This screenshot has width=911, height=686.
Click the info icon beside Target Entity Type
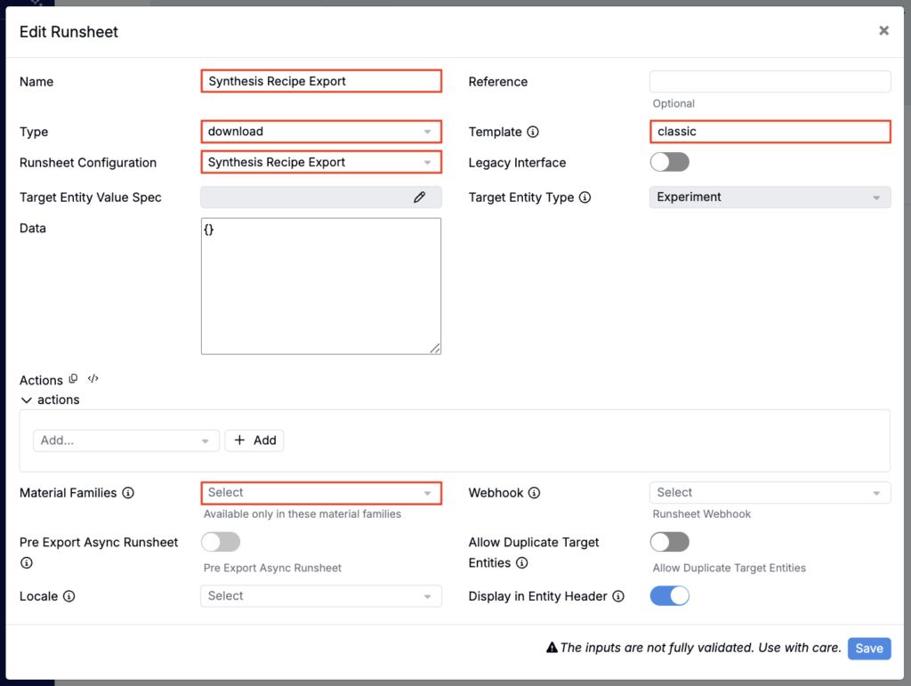pos(584,198)
